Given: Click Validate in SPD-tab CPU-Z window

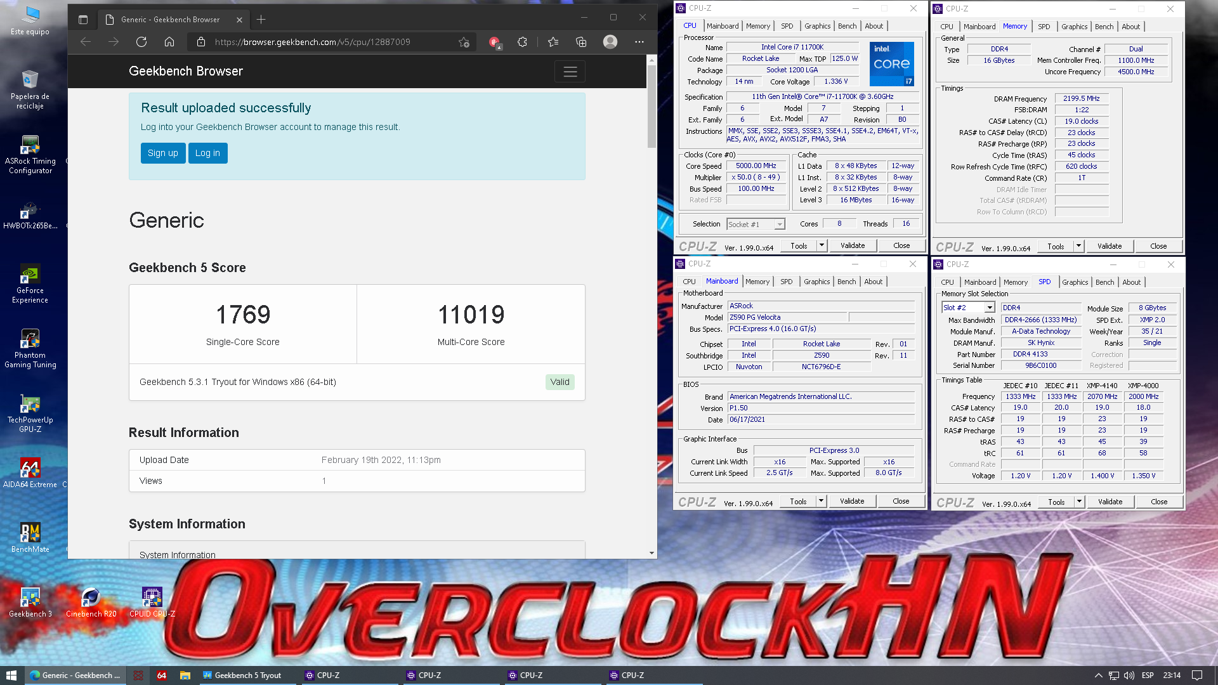Looking at the screenshot, I should pyautogui.click(x=1110, y=502).
